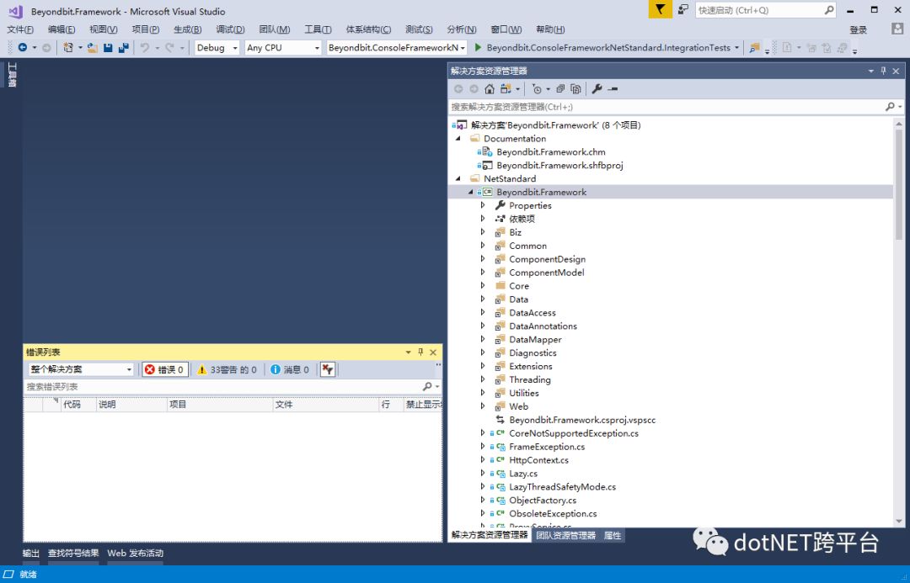This screenshot has height=583, width=910.
Task: Click the Save All icon
Action: (x=123, y=47)
